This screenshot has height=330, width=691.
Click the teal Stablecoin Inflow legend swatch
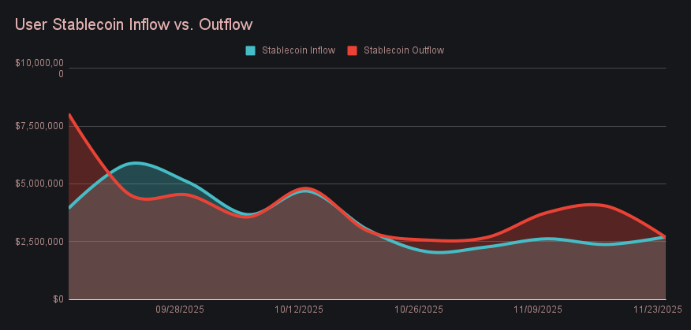coord(251,50)
